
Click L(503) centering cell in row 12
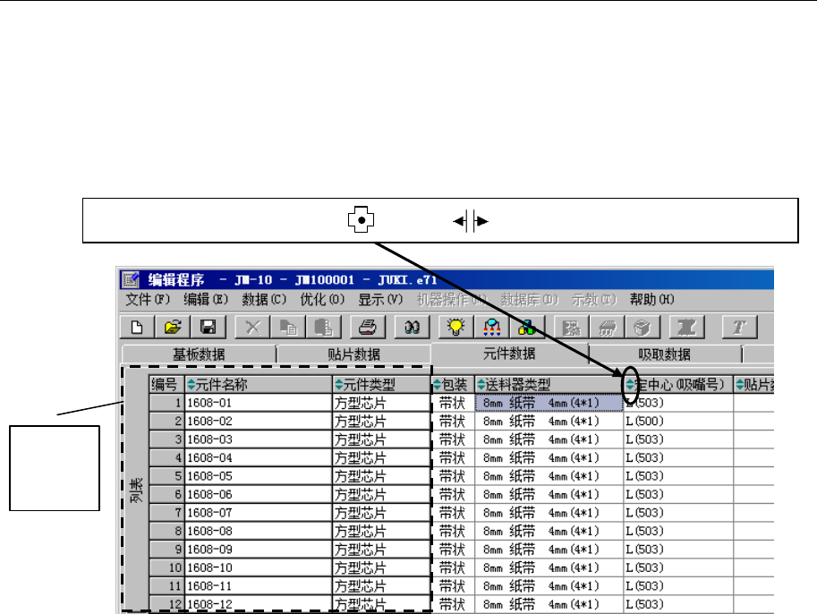[x=678, y=604]
